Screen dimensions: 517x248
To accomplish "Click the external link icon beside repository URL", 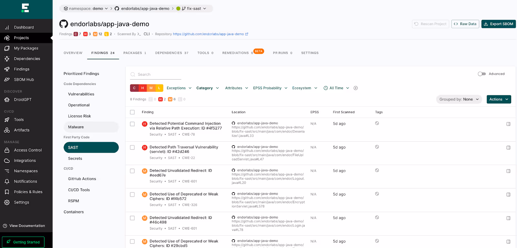I will coord(247,34).
